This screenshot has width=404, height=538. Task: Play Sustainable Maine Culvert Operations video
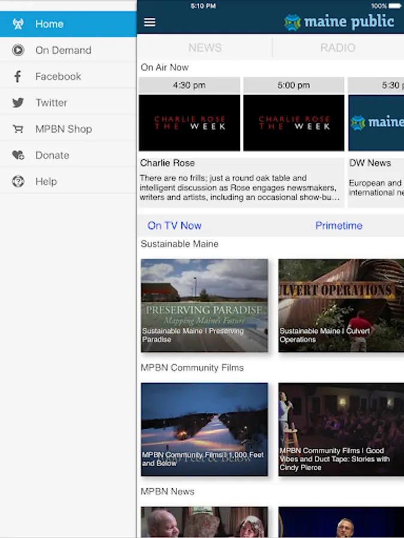pyautogui.click(x=341, y=305)
